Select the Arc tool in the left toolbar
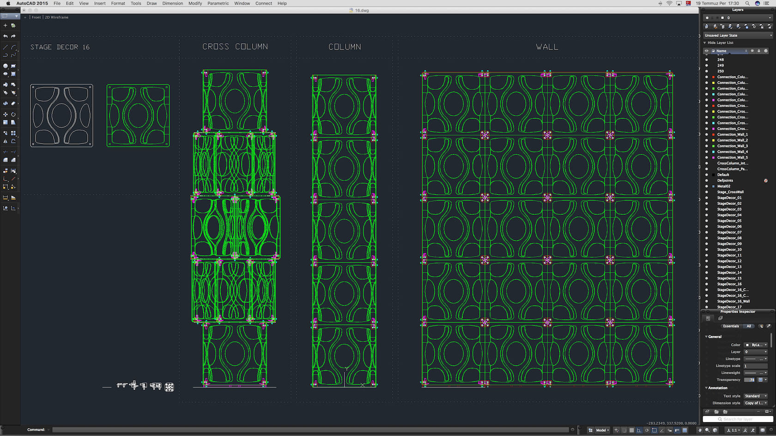Screen dimensions: 776x436 coord(13,47)
